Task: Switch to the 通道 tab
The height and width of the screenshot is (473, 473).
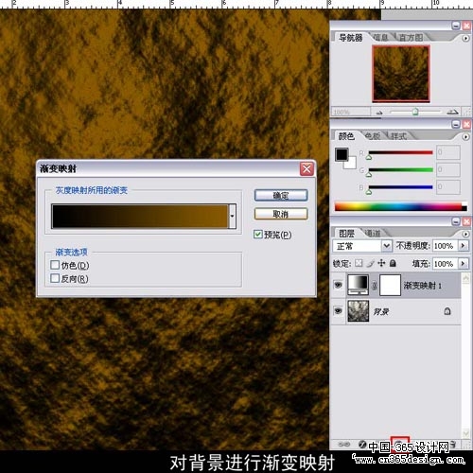Action: (373, 234)
